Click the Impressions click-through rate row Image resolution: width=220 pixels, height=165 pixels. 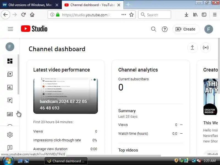coord(65,140)
